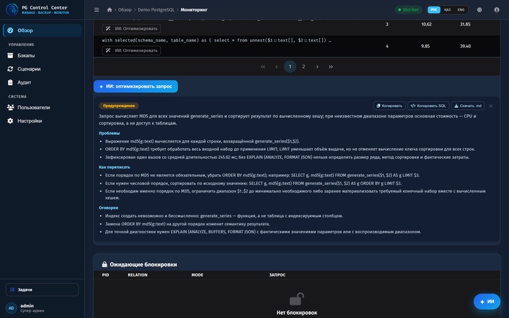Click the RELATION column header
This screenshot has height=318, width=509.
click(x=137, y=275)
